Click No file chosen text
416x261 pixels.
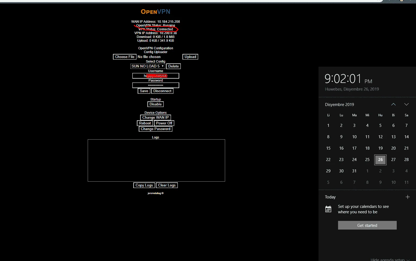149,57
